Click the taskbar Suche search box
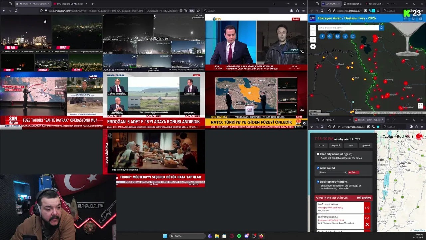 coord(187,236)
